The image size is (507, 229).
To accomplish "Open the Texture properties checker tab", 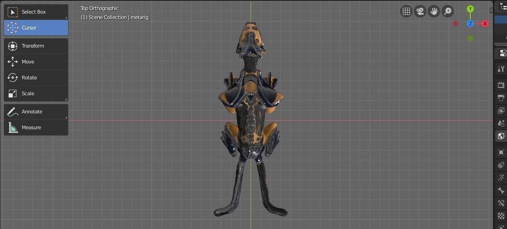I will coord(501,216).
